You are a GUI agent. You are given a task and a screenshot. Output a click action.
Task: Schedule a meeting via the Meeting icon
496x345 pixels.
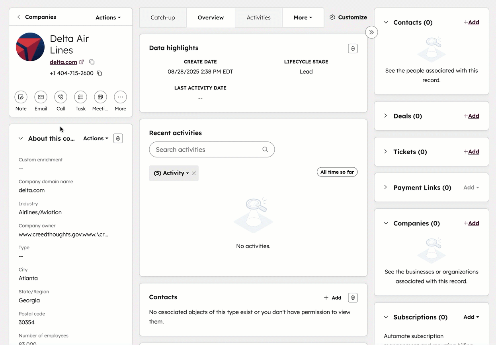[100, 97]
